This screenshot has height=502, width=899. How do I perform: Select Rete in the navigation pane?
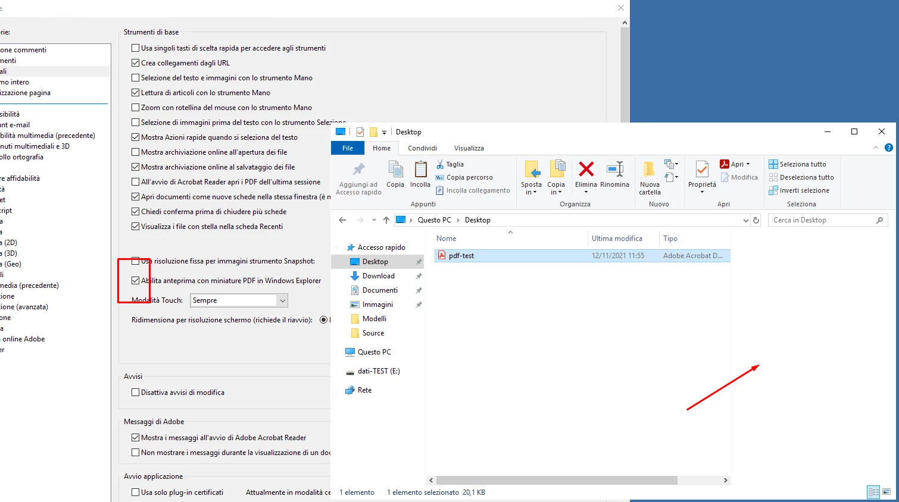pyautogui.click(x=364, y=390)
